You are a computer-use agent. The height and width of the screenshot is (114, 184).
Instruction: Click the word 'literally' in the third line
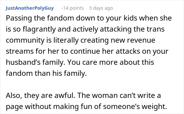pyautogui.click(x=66, y=40)
